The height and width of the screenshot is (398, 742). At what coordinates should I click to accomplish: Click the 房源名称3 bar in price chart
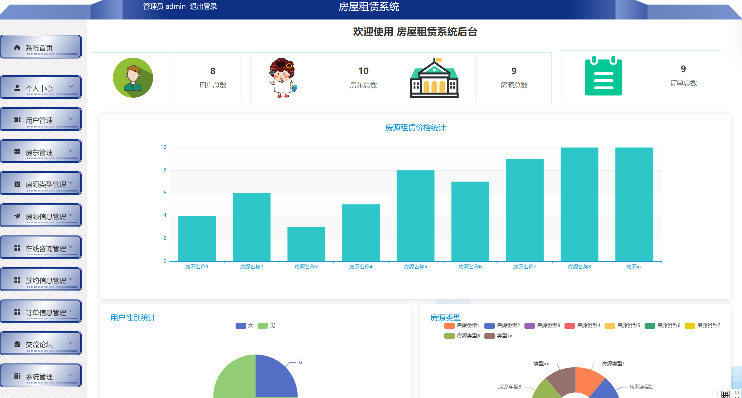point(306,244)
